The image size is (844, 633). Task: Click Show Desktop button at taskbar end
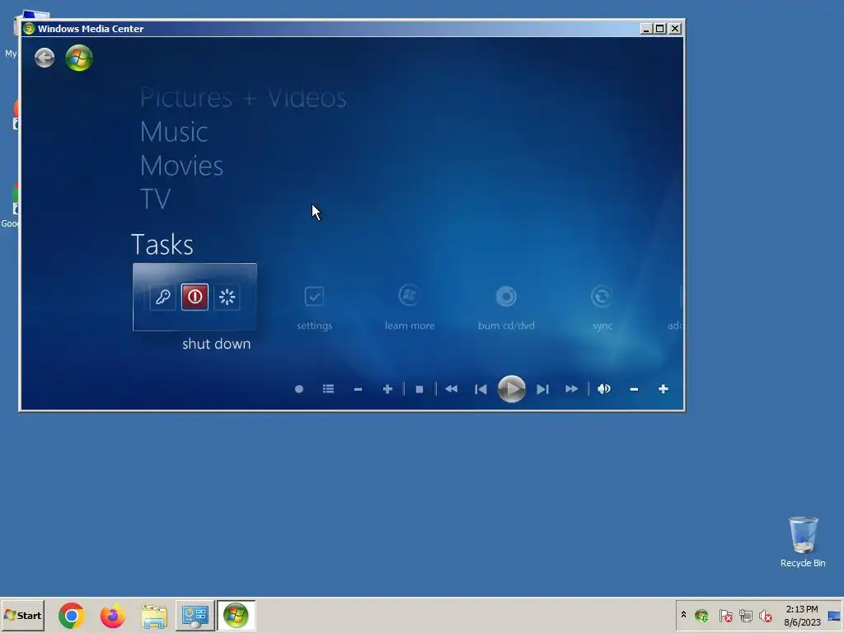point(836,615)
